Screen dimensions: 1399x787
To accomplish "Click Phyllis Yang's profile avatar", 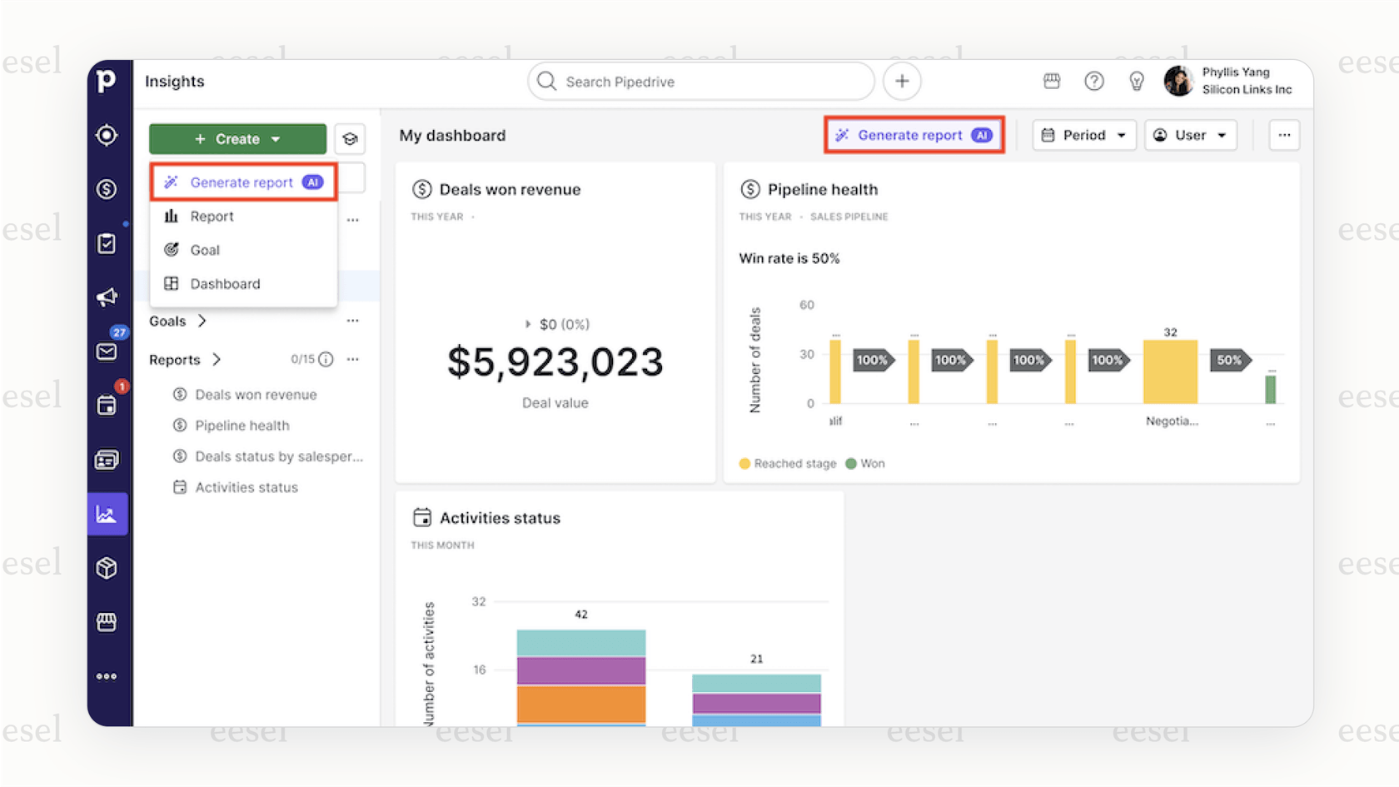I will 1178,81.
